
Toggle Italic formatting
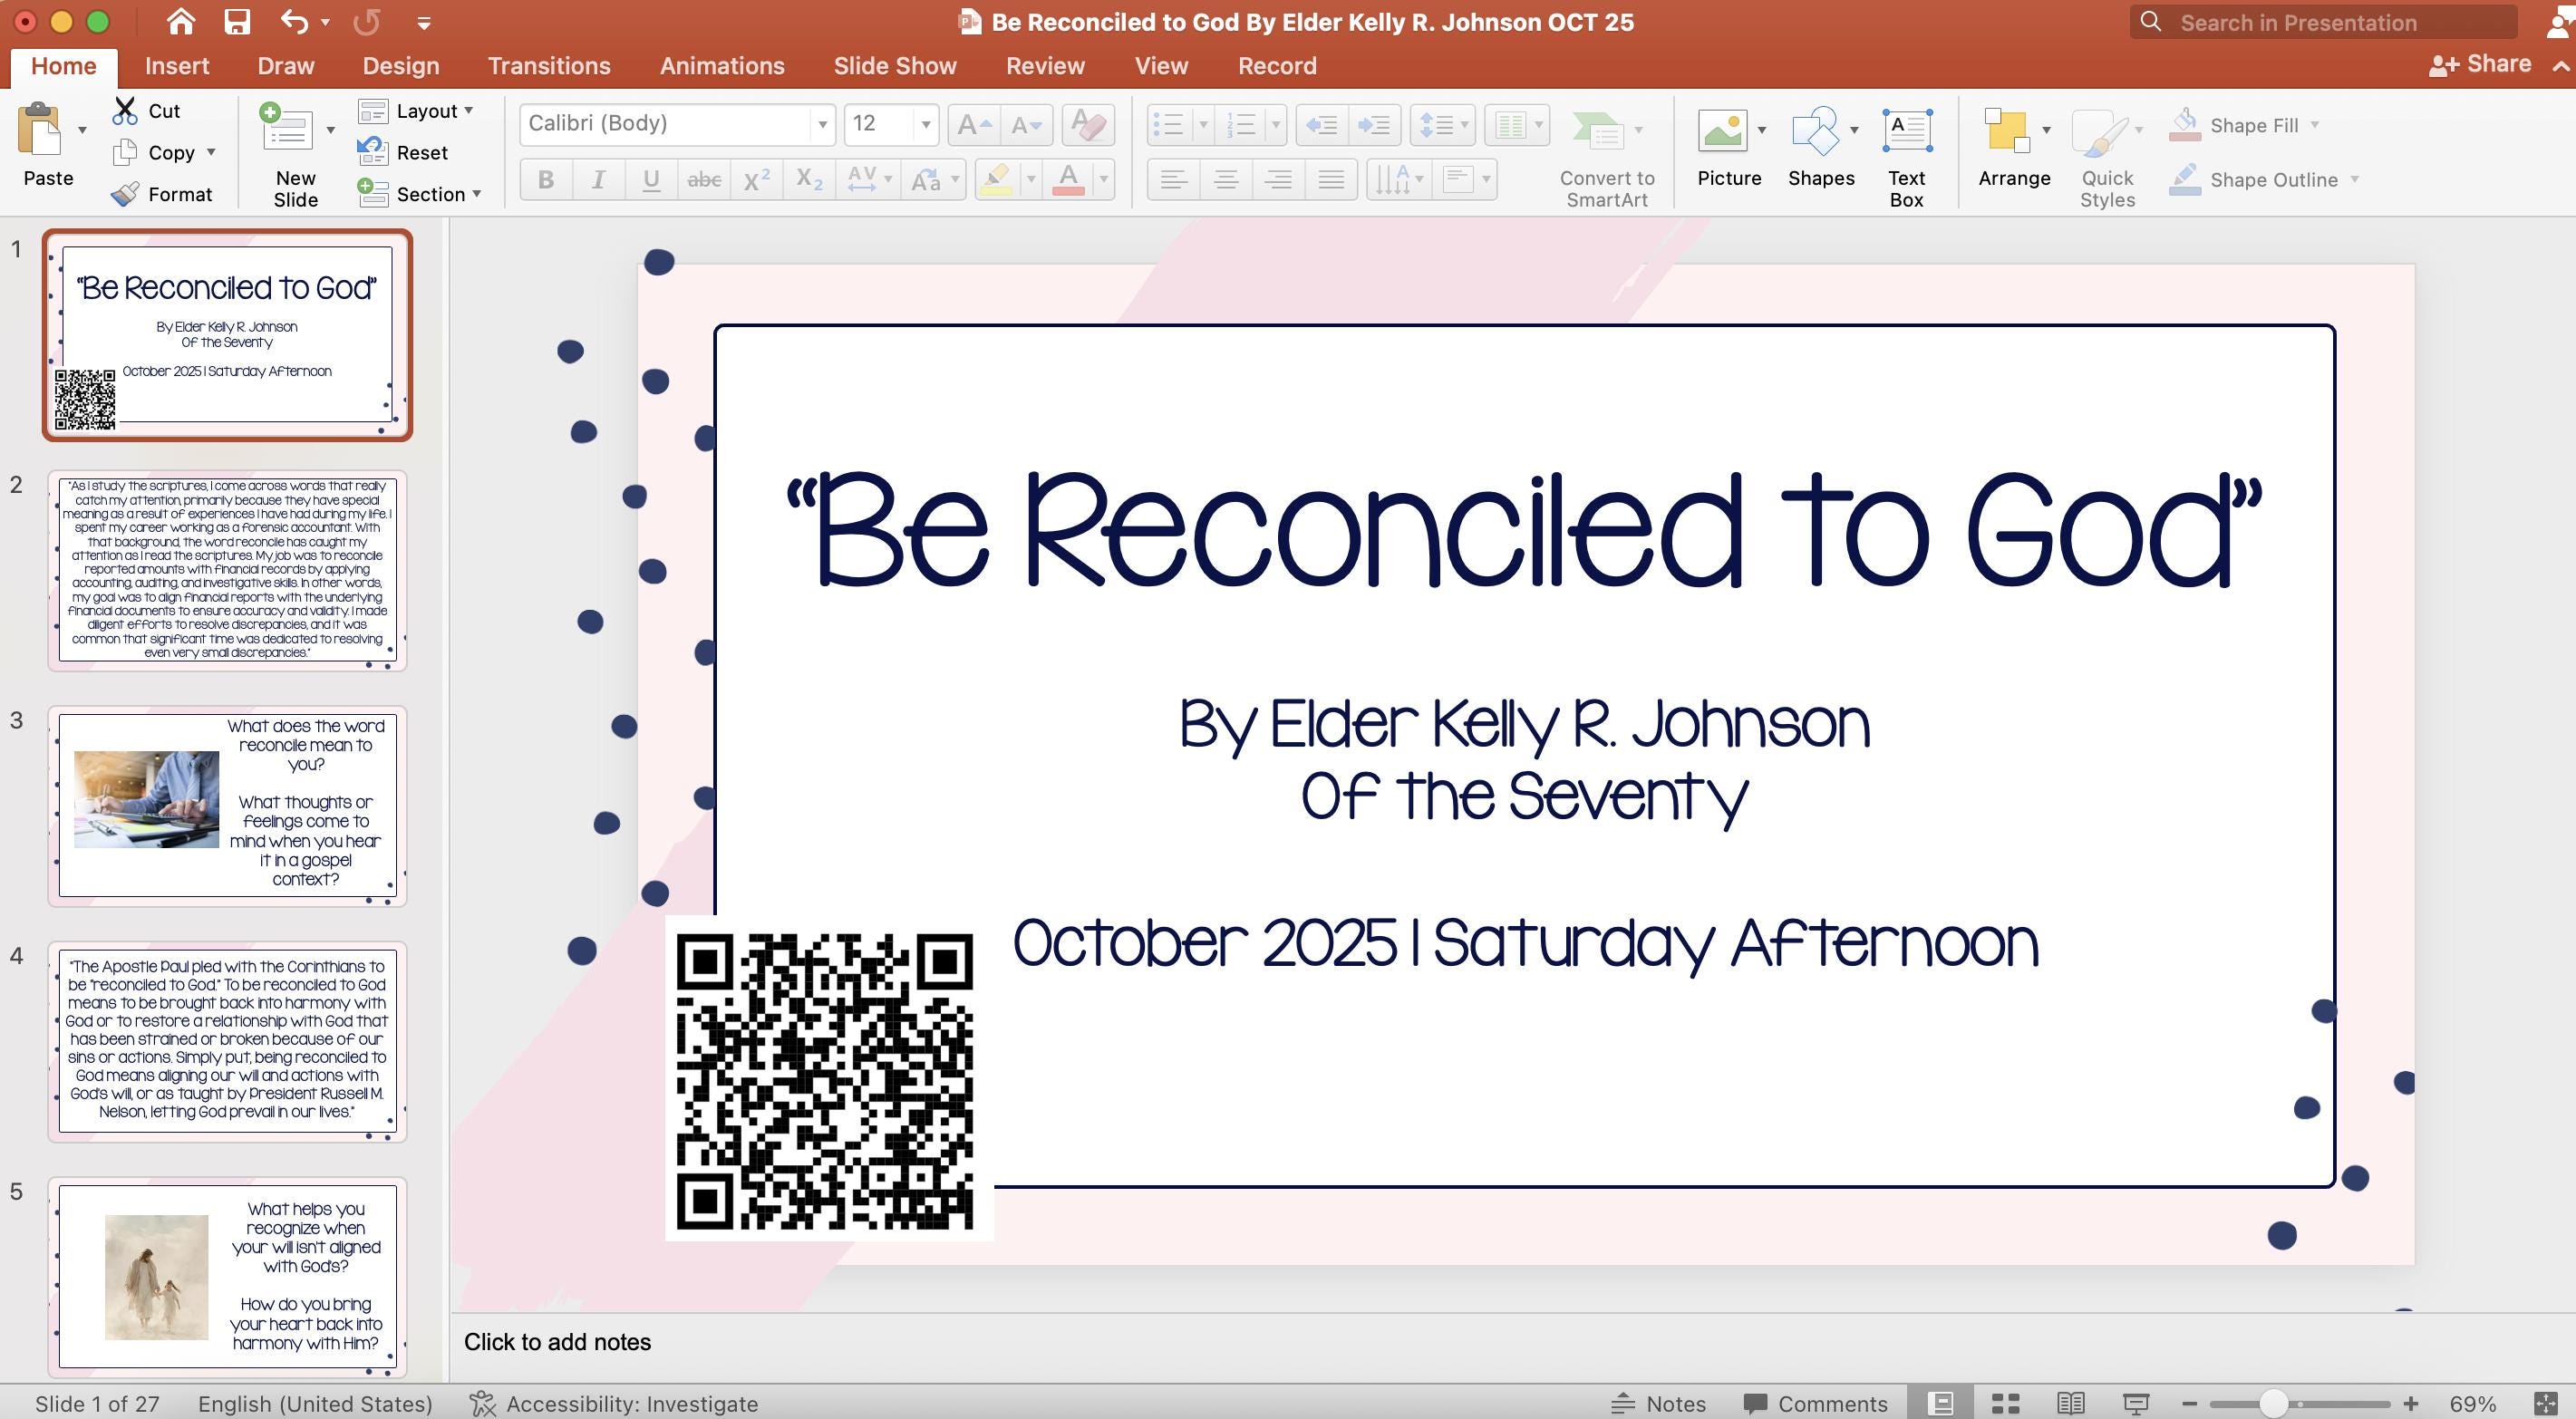click(x=598, y=180)
